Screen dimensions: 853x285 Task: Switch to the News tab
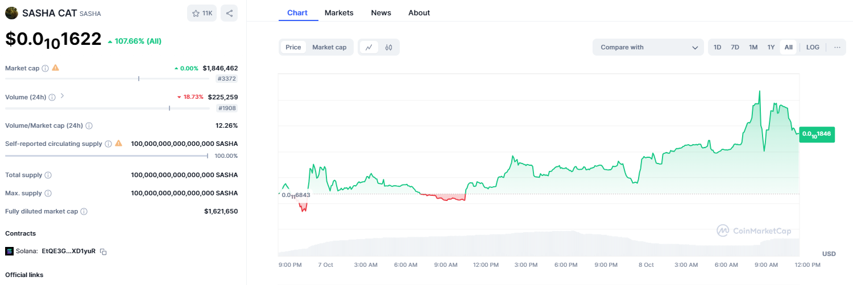381,12
